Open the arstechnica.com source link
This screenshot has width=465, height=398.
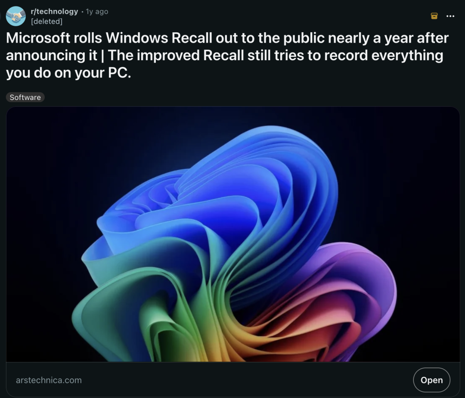[49, 380]
